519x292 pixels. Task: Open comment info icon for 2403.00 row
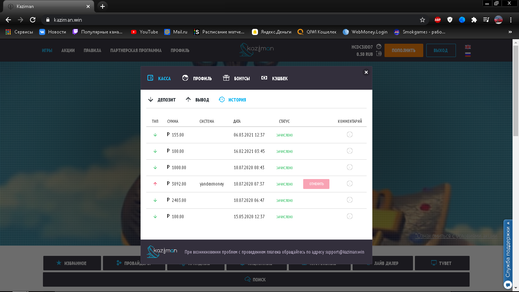(x=350, y=200)
